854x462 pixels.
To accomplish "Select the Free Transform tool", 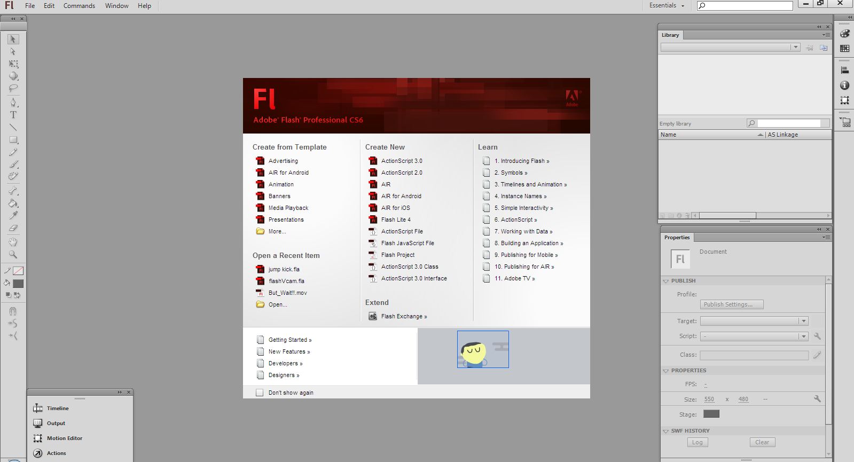I will point(13,64).
